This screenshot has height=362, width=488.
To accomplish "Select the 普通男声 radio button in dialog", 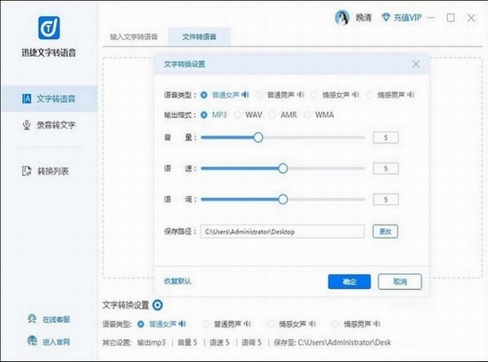I will coord(259,95).
